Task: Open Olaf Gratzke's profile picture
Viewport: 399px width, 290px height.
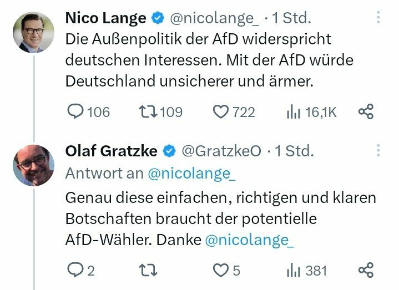Action: tap(33, 165)
